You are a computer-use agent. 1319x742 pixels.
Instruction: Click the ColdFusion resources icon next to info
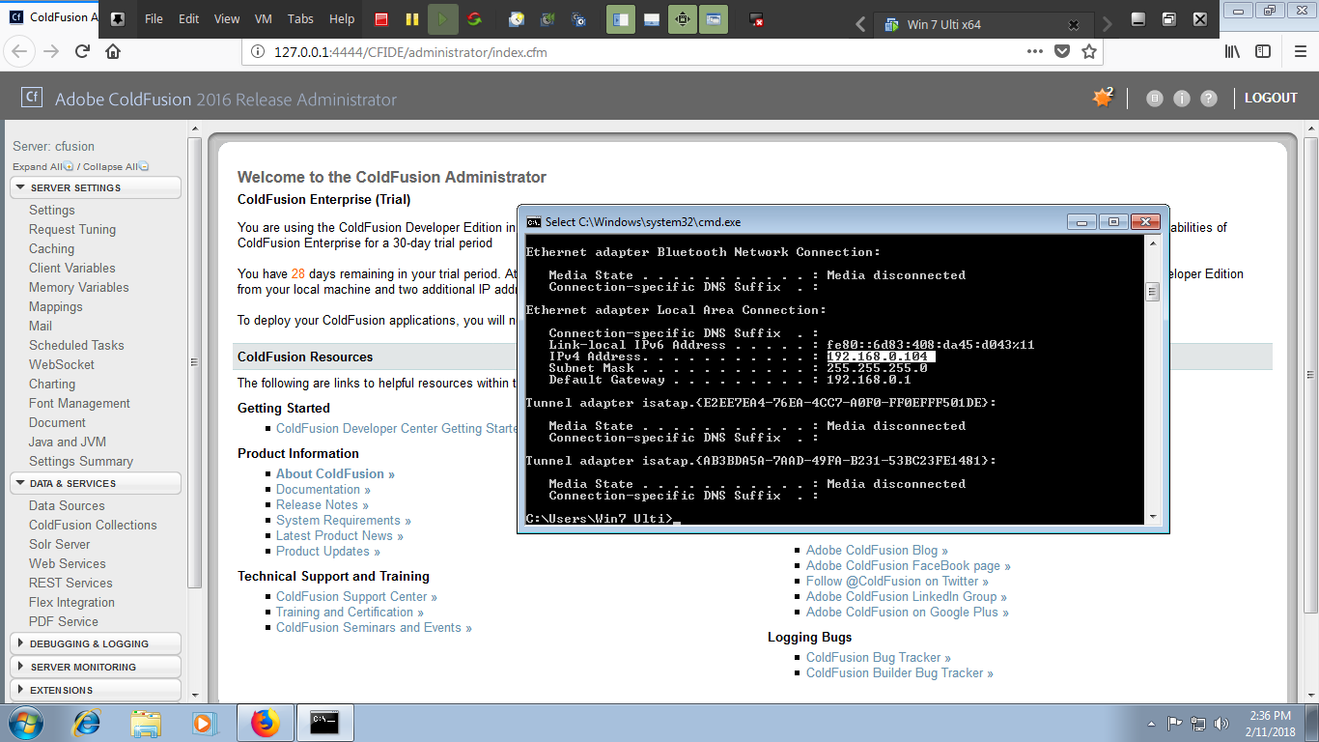click(x=1154, y=98)
